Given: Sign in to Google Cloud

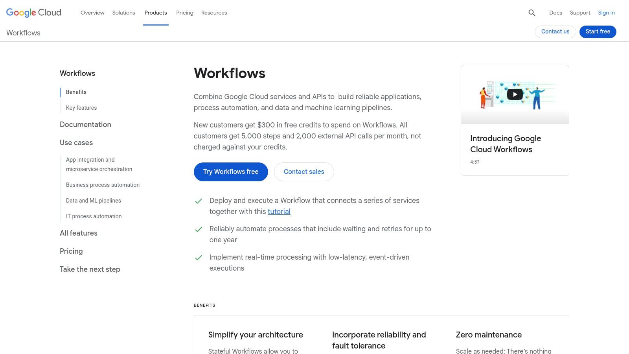Looking at the screenshot, I should coord(606,13).
